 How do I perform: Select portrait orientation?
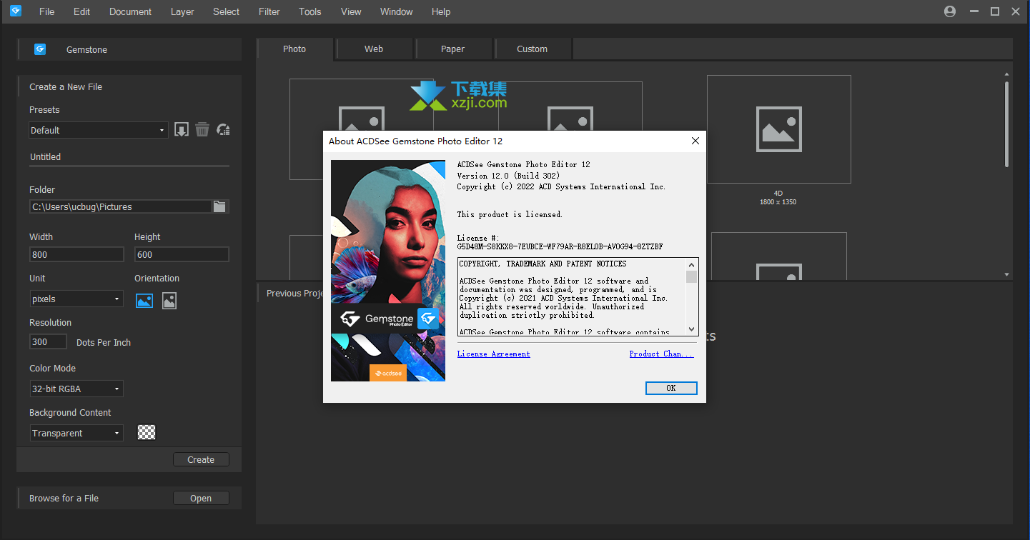(169, 301)
